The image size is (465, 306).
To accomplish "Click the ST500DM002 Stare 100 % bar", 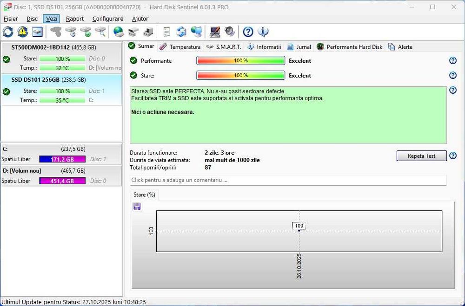I will (x=62, y=59).
